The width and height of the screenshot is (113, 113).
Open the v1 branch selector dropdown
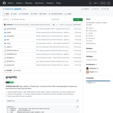(x=6, y=19)
